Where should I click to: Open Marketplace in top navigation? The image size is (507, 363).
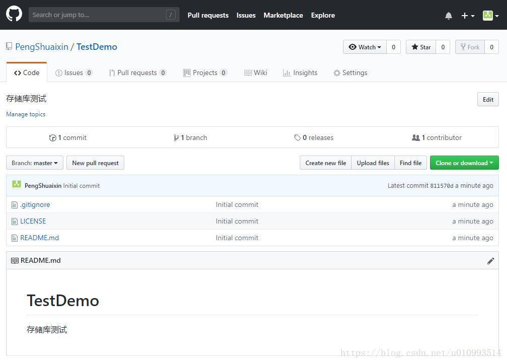[283, 15]
